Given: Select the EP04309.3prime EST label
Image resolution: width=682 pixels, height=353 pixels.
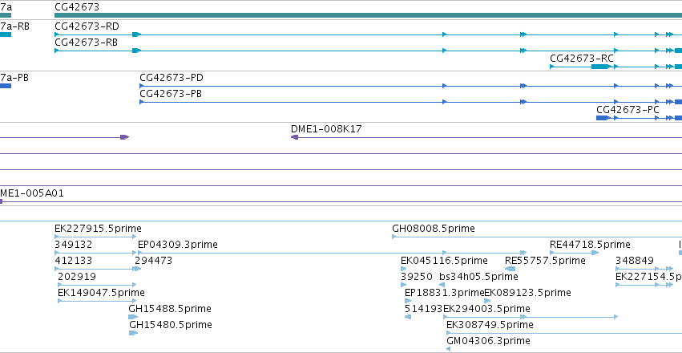Looking at the screenshot, I should click(178, 245).
